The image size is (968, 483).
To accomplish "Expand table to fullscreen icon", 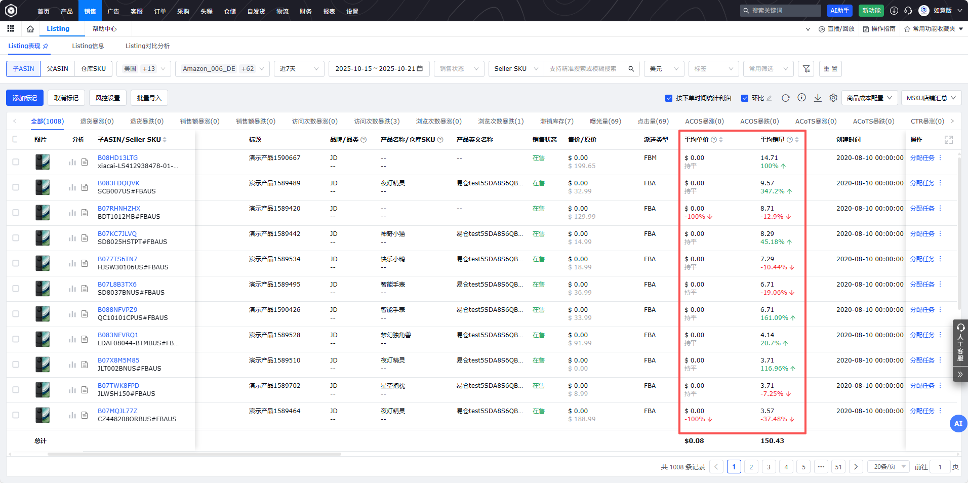I will 948,140.
